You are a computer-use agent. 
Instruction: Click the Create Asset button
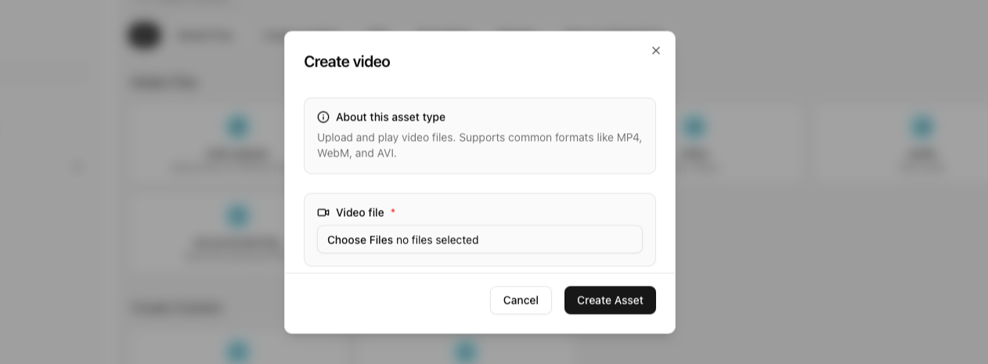click(610, 301)
